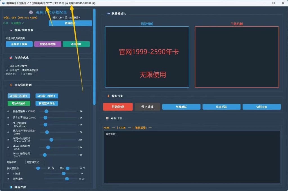Open the 时序攻击 dropdown showing 时空域交叉
Viewport: 288px width, 191px height.
pos(35,162)
